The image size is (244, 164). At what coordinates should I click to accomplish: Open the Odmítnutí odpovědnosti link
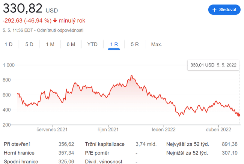[60, 30]
